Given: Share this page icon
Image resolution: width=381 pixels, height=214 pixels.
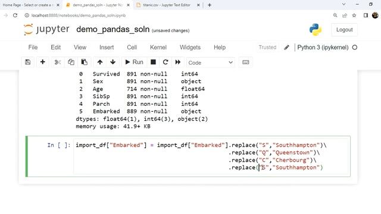Looking at the screenshot, I should (x=345, y=15).
